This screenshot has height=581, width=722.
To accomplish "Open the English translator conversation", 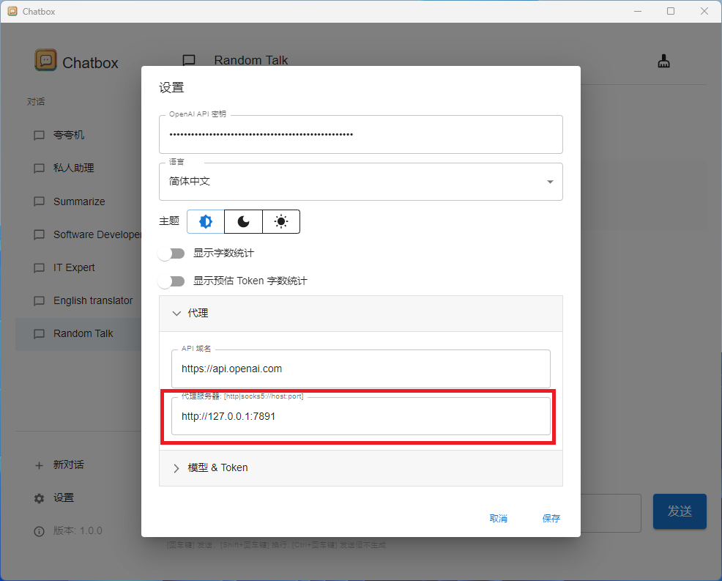I will (78, 301).
